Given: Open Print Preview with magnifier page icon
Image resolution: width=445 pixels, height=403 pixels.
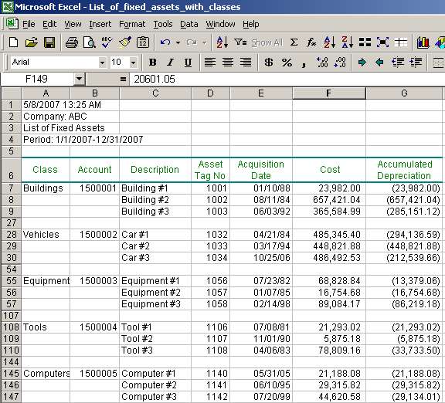Looking at the screenshot, I should point(89,42).
